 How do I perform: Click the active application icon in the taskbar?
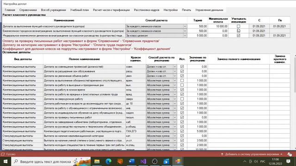(x=178, y=161)
